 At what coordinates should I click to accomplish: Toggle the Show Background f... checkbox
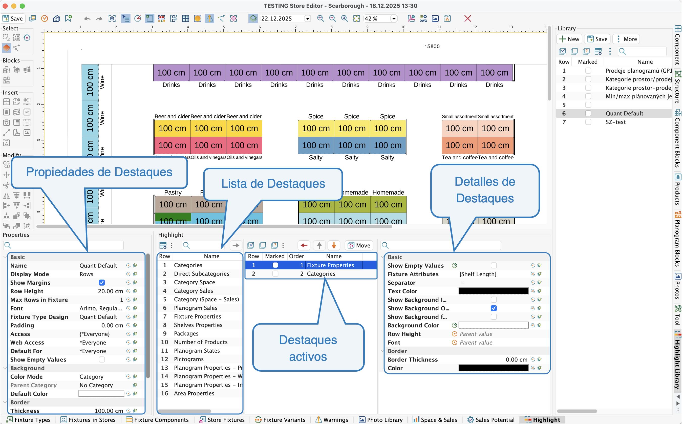494,316
